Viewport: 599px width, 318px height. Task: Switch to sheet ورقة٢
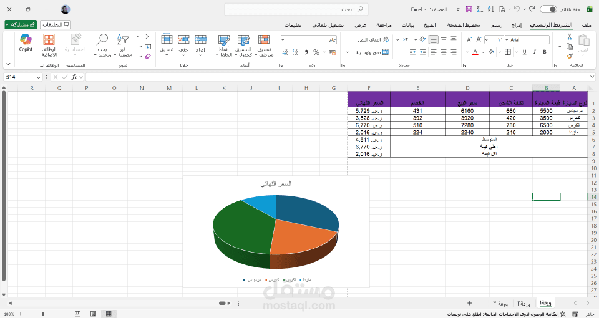tap(524, 304)
